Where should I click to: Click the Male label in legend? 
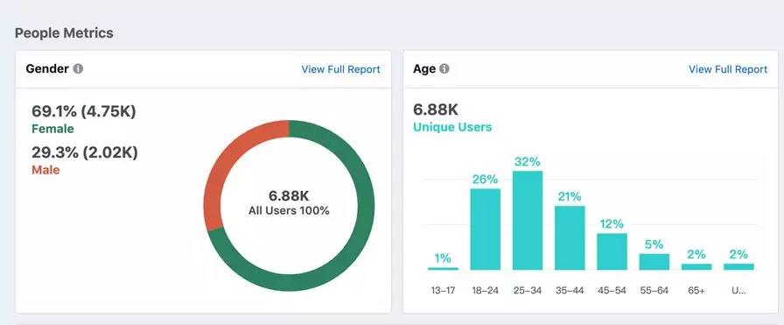point(45,170)
